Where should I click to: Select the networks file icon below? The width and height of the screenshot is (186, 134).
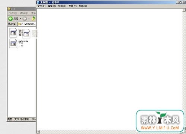click(x=13, y=43)
